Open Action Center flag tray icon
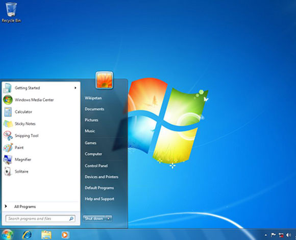The image size is (296, 240). click(273, 235)
